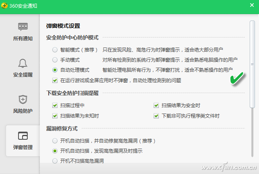Click 下载安全防护扫描提醒 section title
Viewport: 259px width, 174px height.
point(72,93)
